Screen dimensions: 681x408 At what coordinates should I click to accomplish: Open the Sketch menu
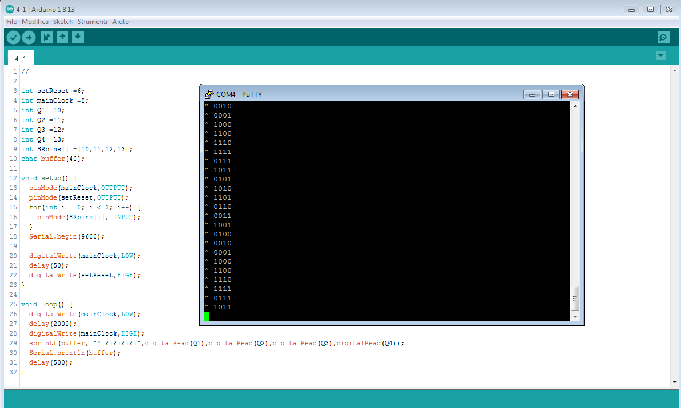(63, 21)
